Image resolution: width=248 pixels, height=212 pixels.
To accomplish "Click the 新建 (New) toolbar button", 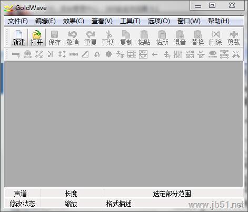I will click(x=19, y=37).
